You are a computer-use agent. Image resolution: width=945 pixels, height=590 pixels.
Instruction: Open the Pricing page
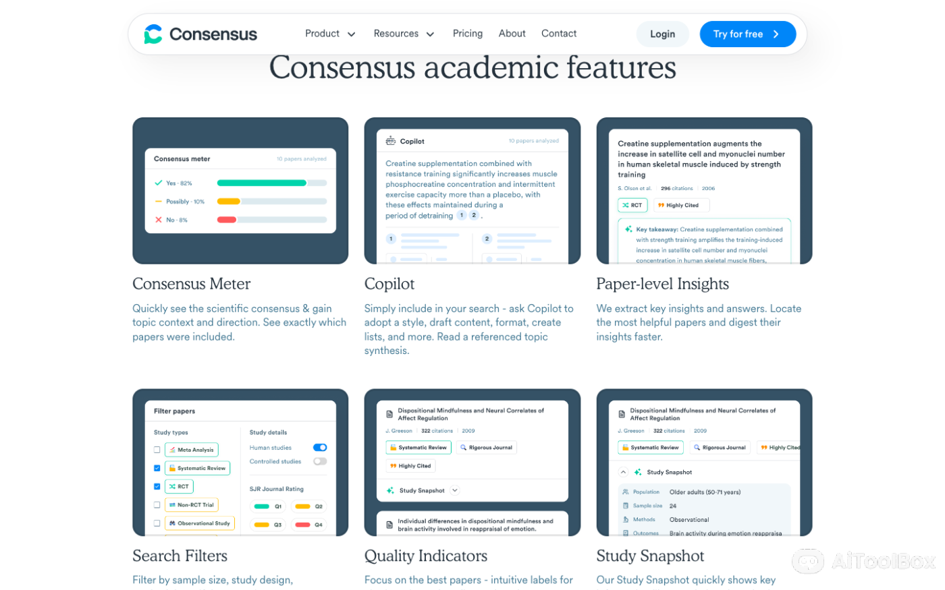(x=468, y=33)
